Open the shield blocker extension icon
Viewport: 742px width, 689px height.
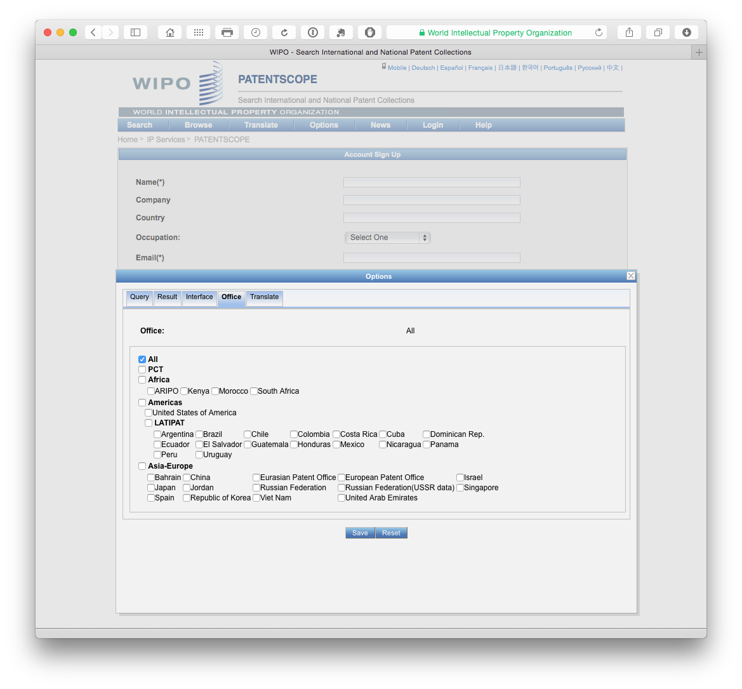(370, 32)
